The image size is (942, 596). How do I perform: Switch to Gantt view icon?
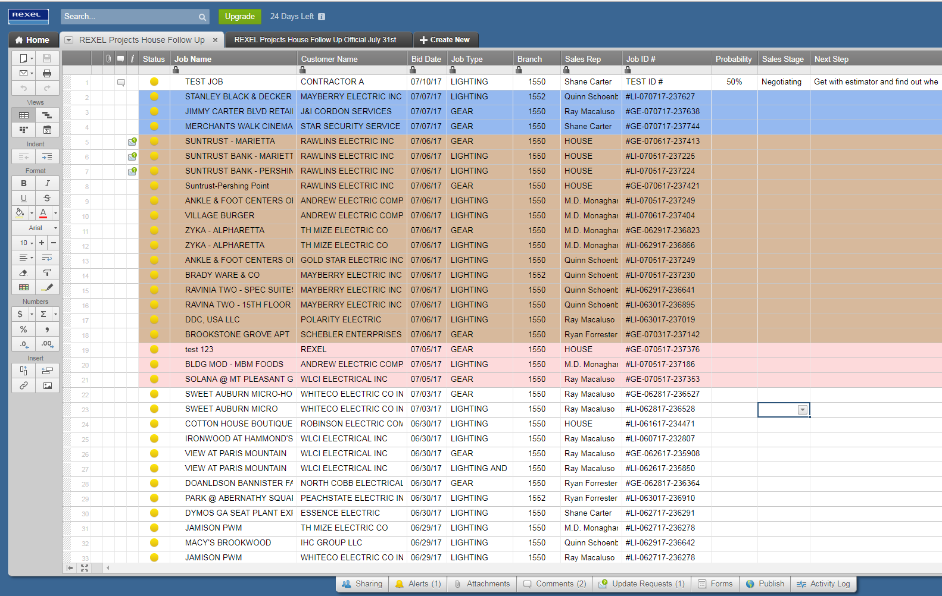(x=47, y=115)
